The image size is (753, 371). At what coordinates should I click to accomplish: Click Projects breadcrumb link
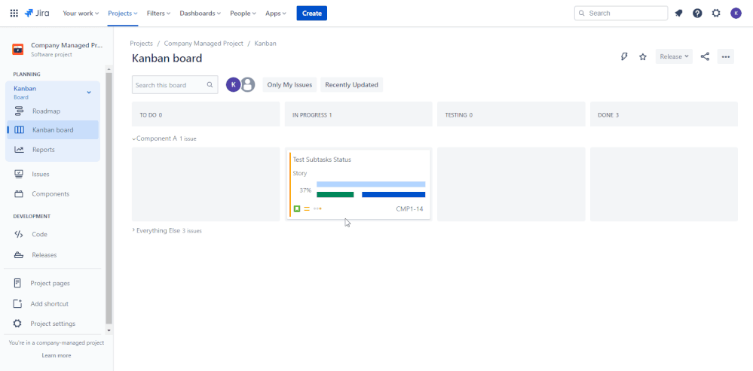141,43
